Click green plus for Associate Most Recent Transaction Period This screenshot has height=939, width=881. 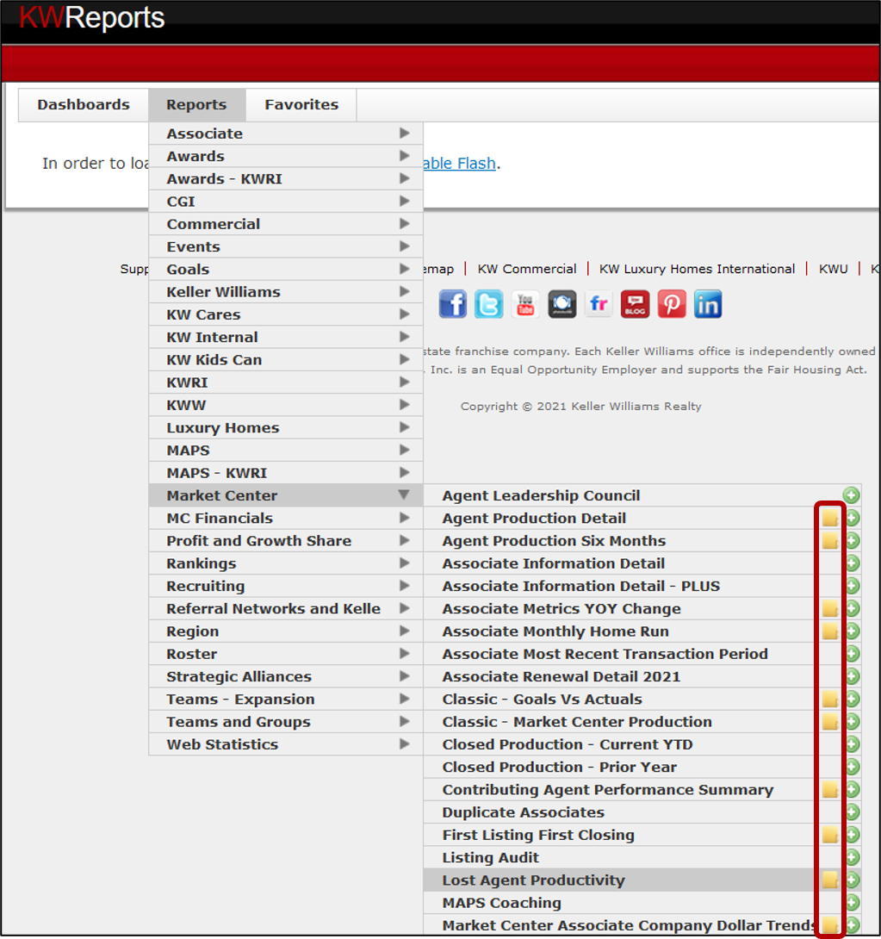[x=853, y=654]
